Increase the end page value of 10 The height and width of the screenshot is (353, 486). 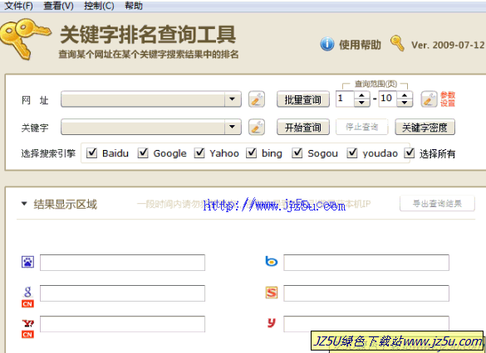click(x=405, y=95)
